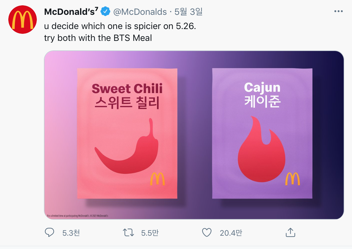Click the 5월 3일 timestamp link
Viewport: 352px width, 249px height.
click(x=188, y=12)
